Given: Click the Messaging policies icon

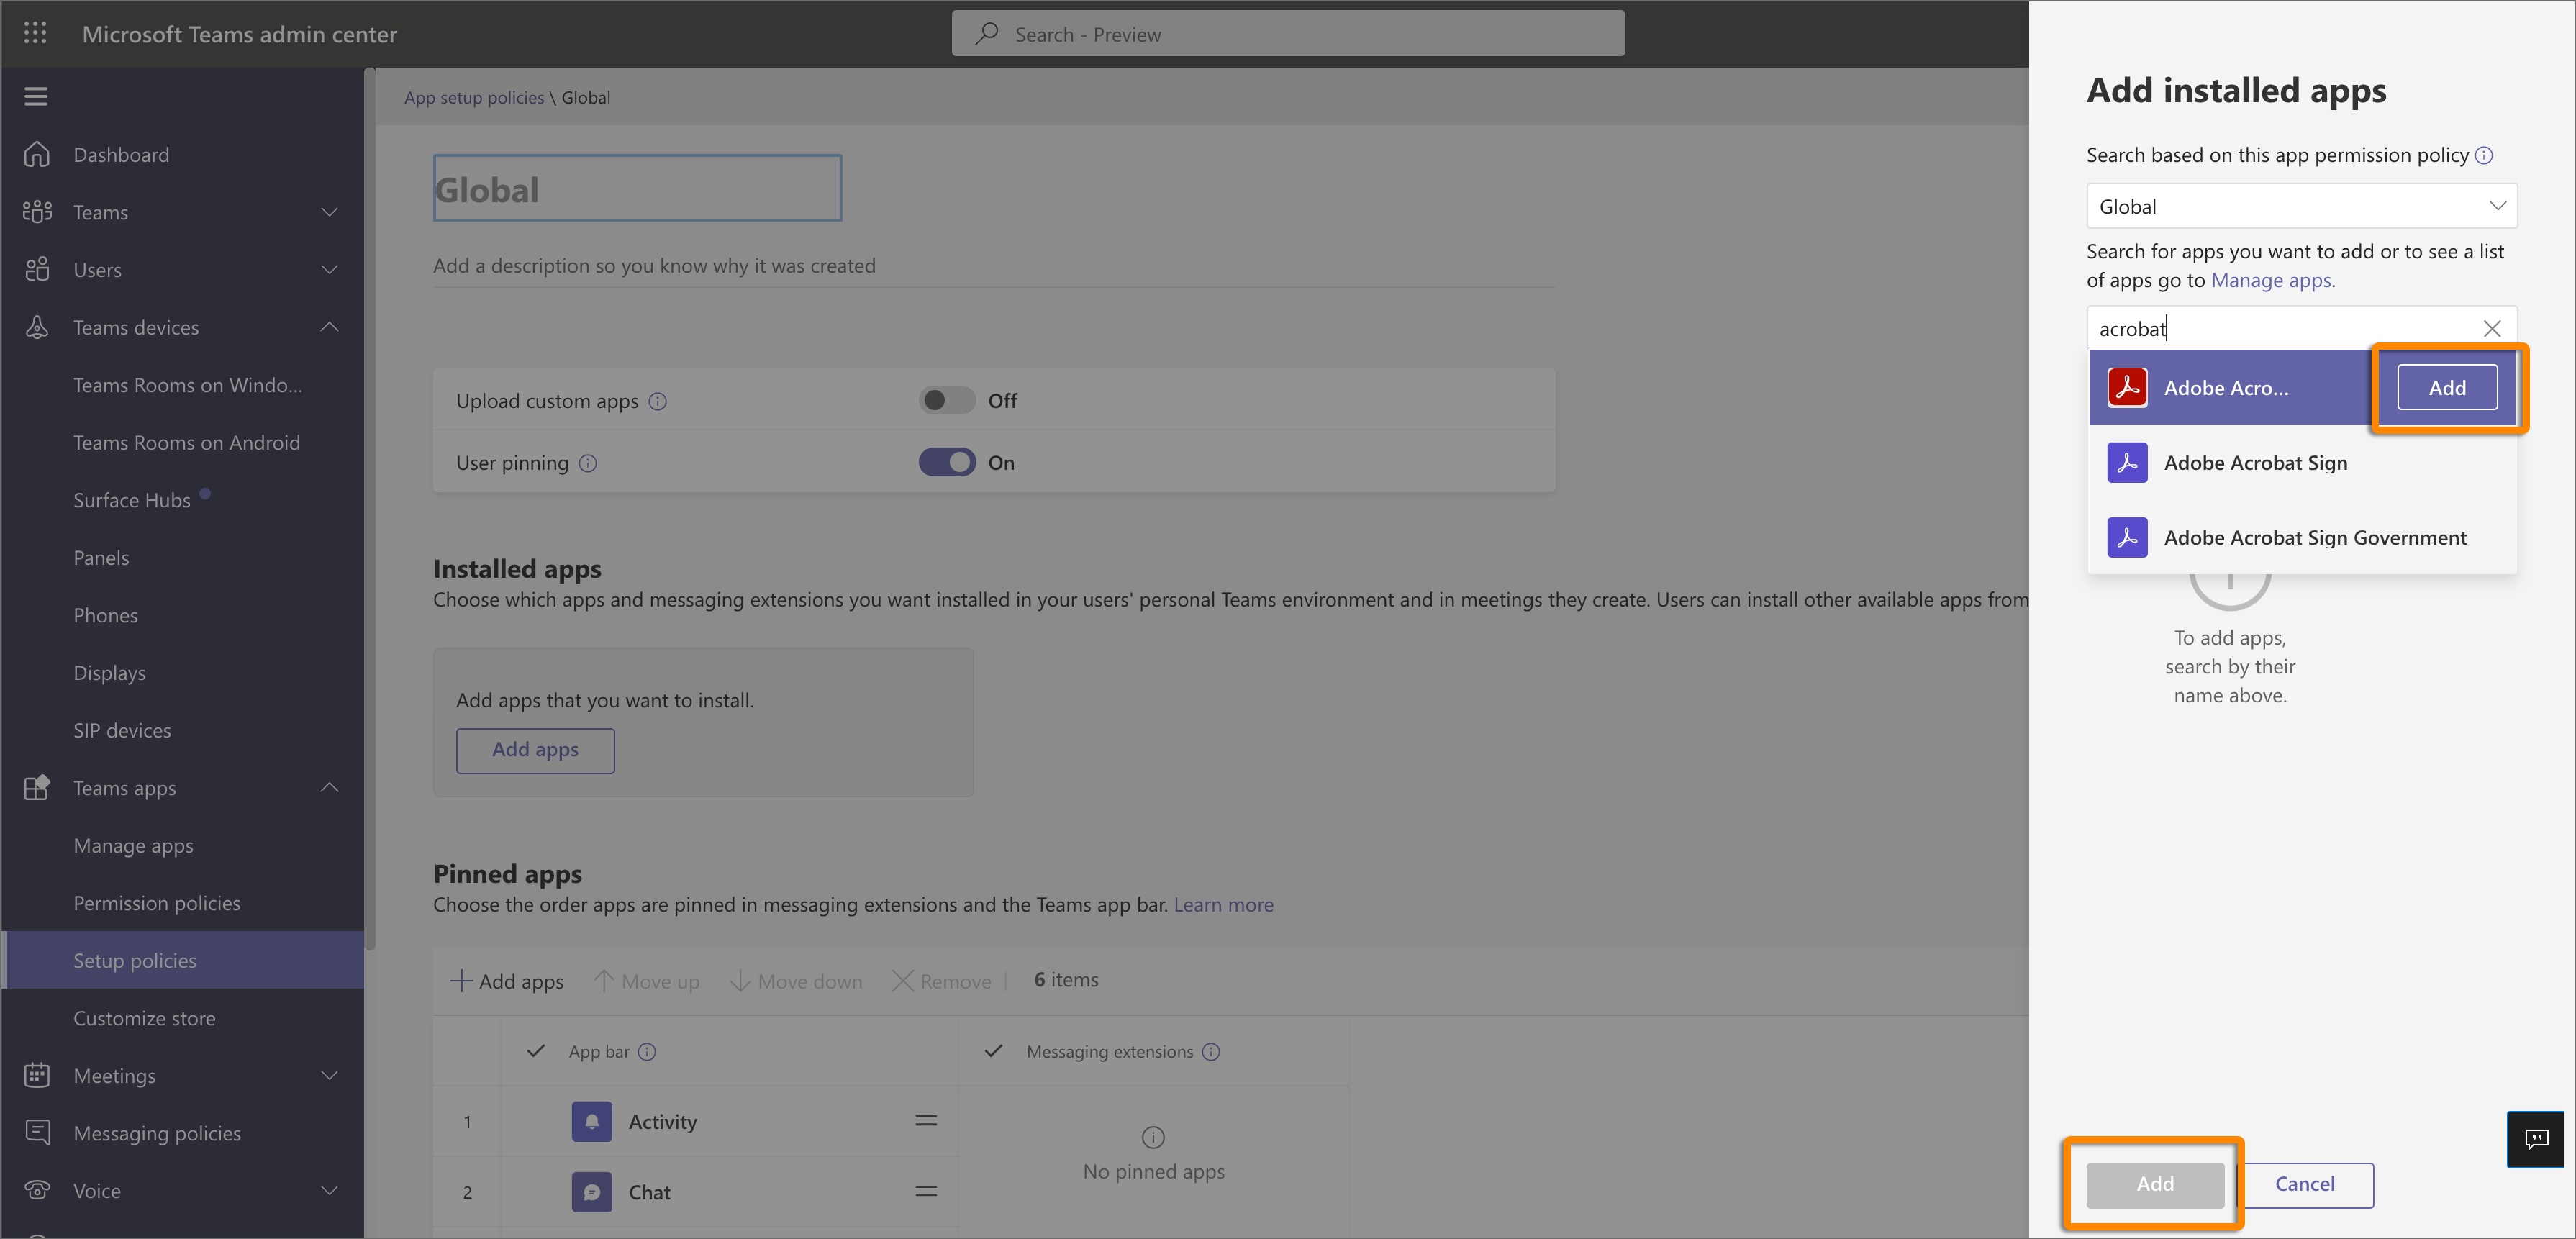Looking at the screenshot, I should coord(37,1132).
